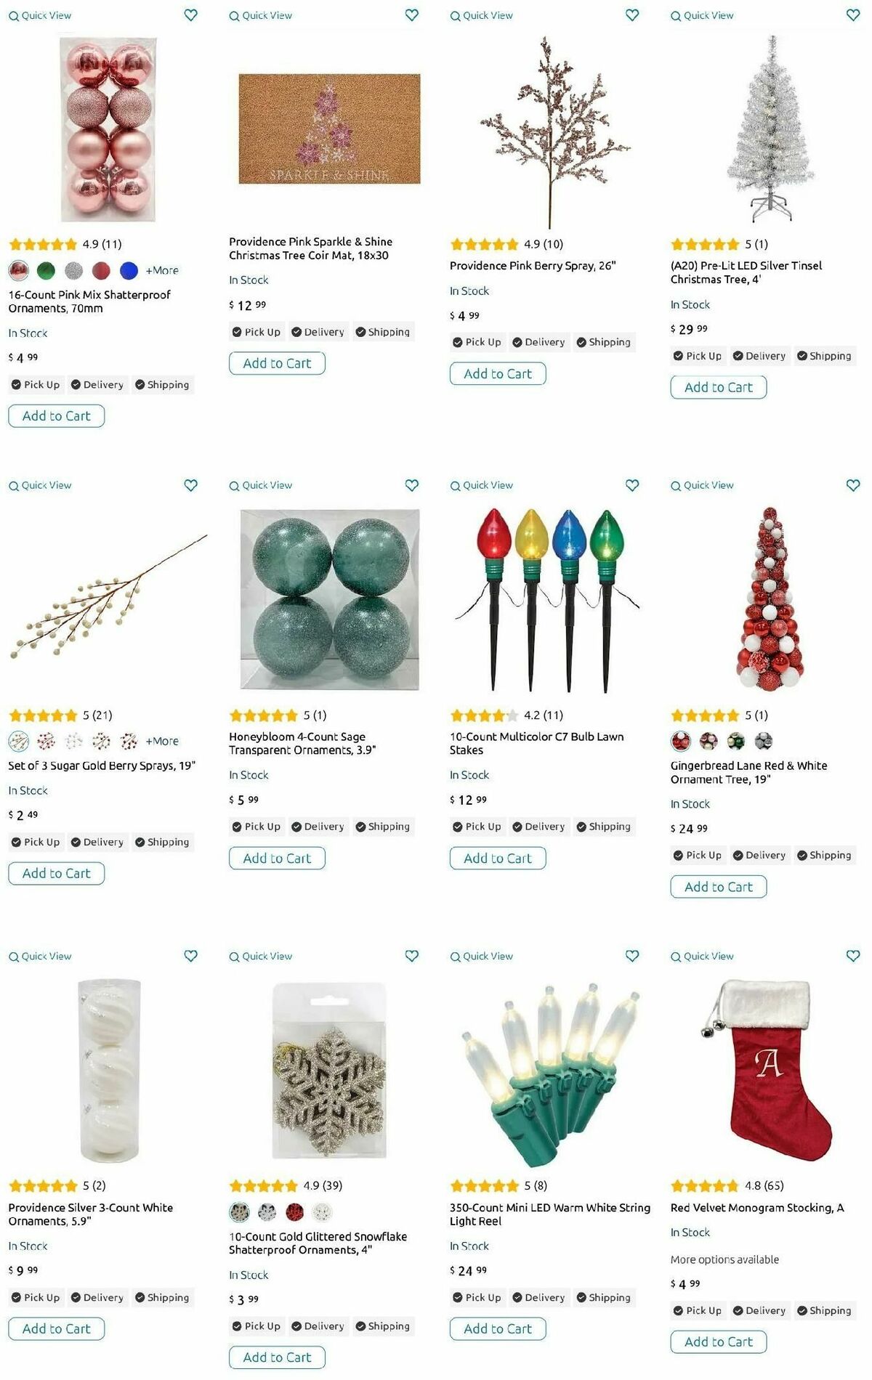872x1380 pixels.
Task: Add 350-Count Mini LED String Light to cart
Action: pyautogui.click(x=498, y=1328)
